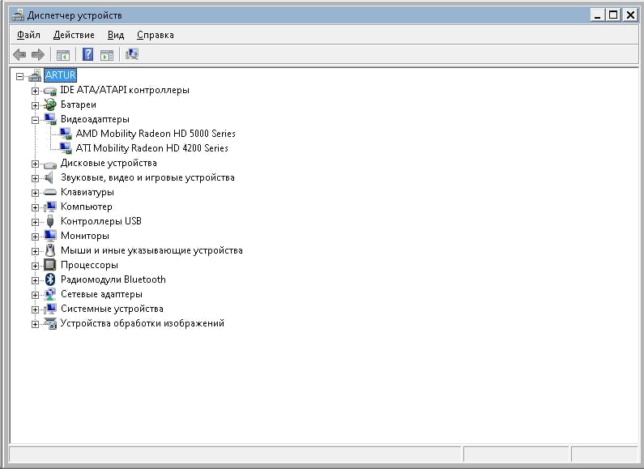644x469 pixels.
Task: Expand the Дисковые устройства node
Action: tap(36, 164)
